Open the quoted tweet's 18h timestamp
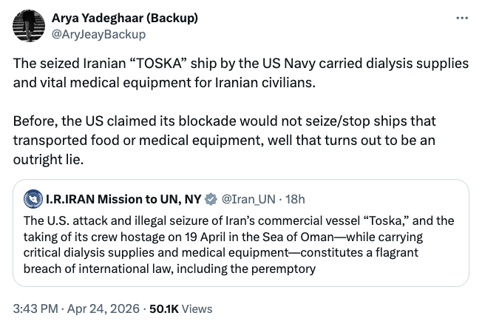 (295, 199)
